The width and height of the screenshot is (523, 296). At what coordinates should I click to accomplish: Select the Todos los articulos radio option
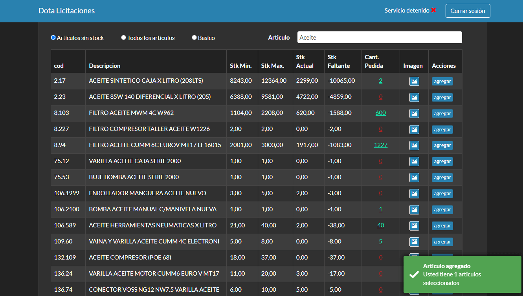coord(123,38)
